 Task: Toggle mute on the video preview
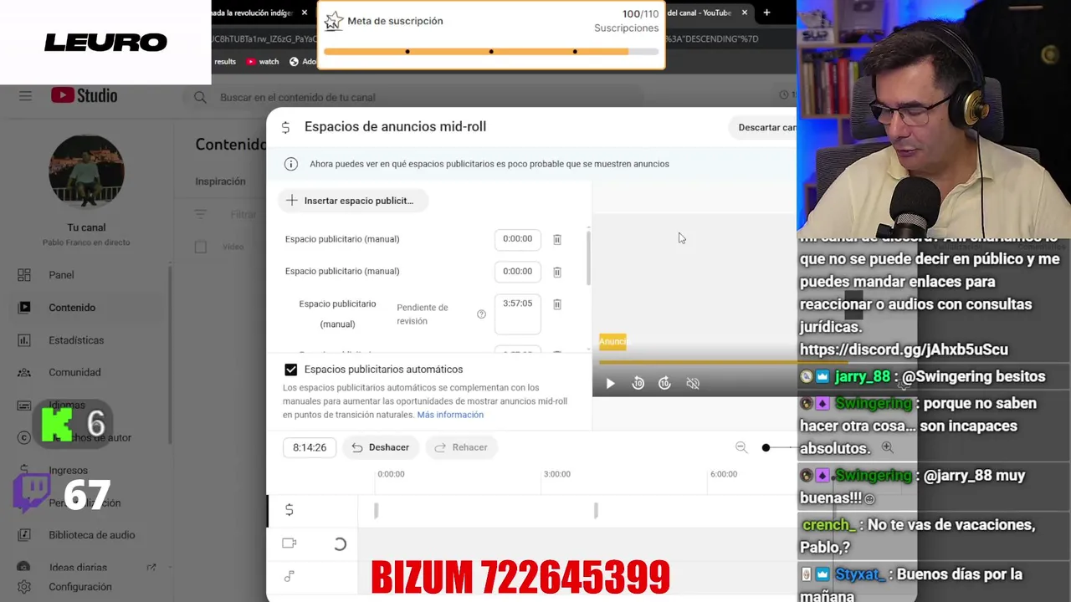click(x=693, y=383)
